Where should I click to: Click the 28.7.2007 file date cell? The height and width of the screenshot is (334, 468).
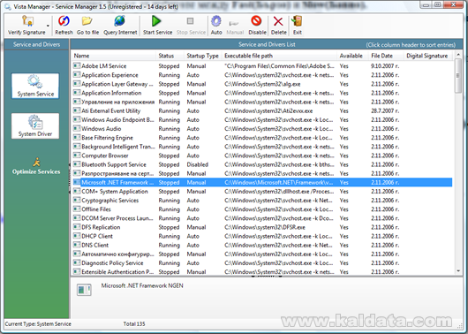(x=385, y=110)
